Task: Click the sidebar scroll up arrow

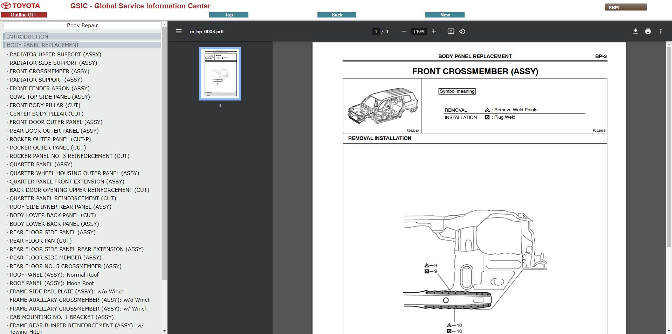Action: [164, 25]
